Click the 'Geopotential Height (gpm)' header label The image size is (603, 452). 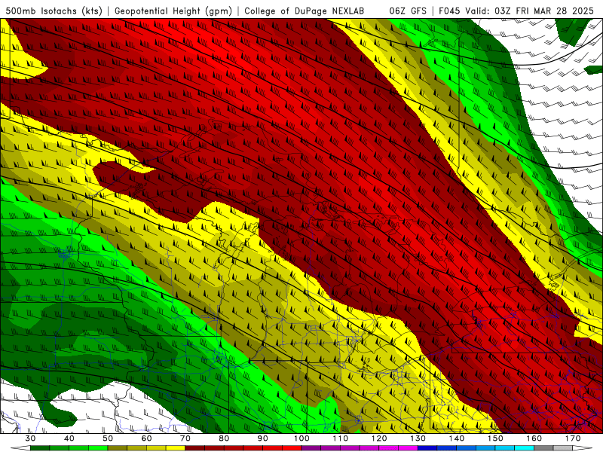173,11
